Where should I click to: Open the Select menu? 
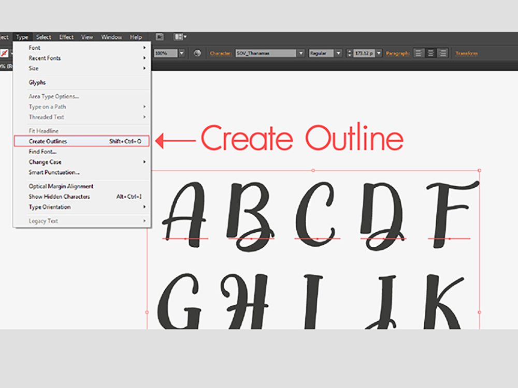pos(44,37)
